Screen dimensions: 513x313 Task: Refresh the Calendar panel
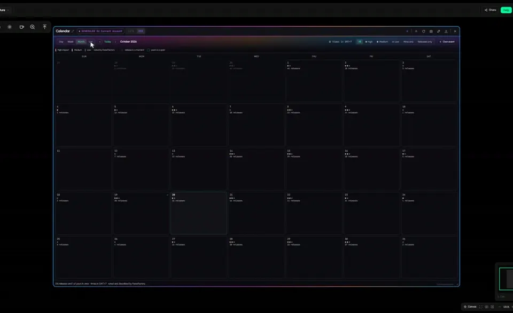point(423,31)
